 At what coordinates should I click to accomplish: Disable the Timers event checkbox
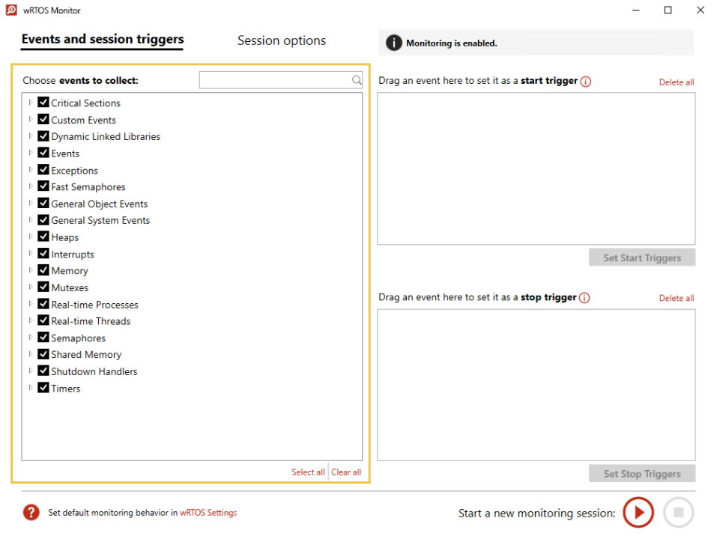click(43, 388)
